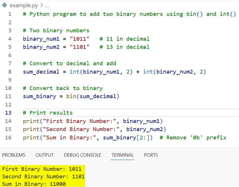The height and width of the screenshot is (187, 239).
Task: Click line number 13 in the gutter
Action: click(x=8, y=113)
